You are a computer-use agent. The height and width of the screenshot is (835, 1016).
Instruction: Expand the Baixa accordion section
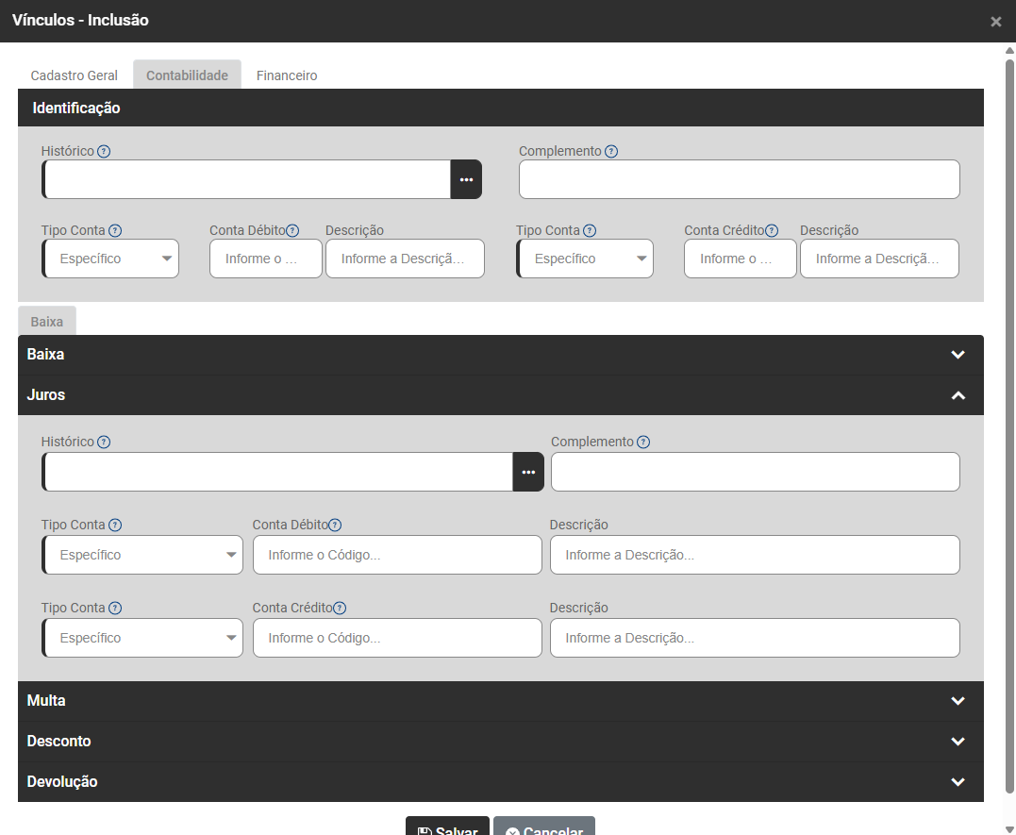[501, 355]
